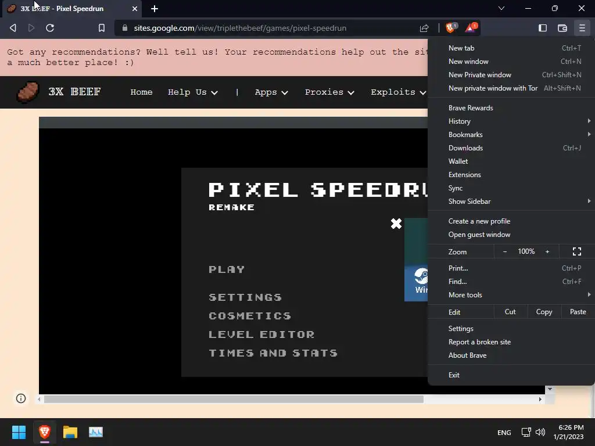The image size is (595, 446).
Task: Open Brave Rewards triangle icon
Action: point(471,27)
